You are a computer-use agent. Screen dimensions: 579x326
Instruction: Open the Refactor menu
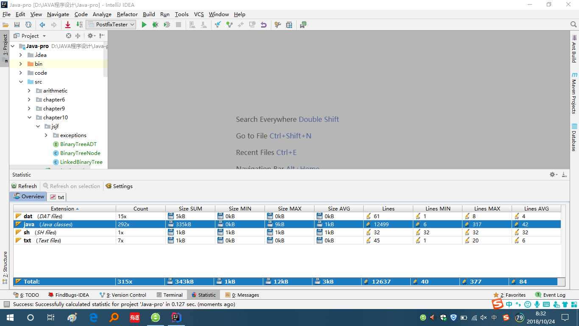(x=127, y=14)
